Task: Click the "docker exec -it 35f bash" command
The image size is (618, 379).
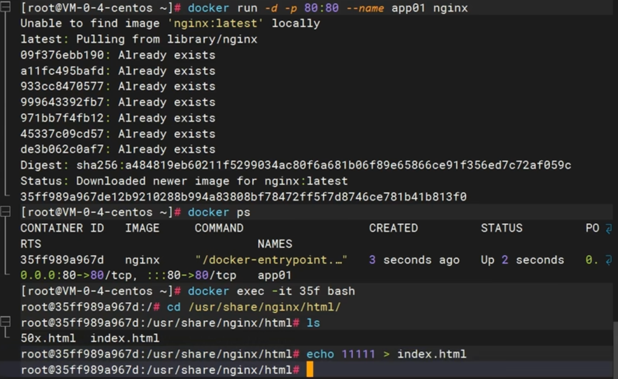Action: point(271,291)
